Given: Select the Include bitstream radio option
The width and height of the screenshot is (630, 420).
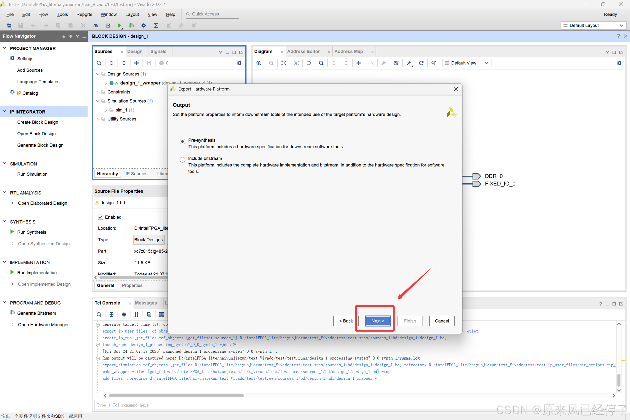Looking at the screenshot, I should (182, 160).
